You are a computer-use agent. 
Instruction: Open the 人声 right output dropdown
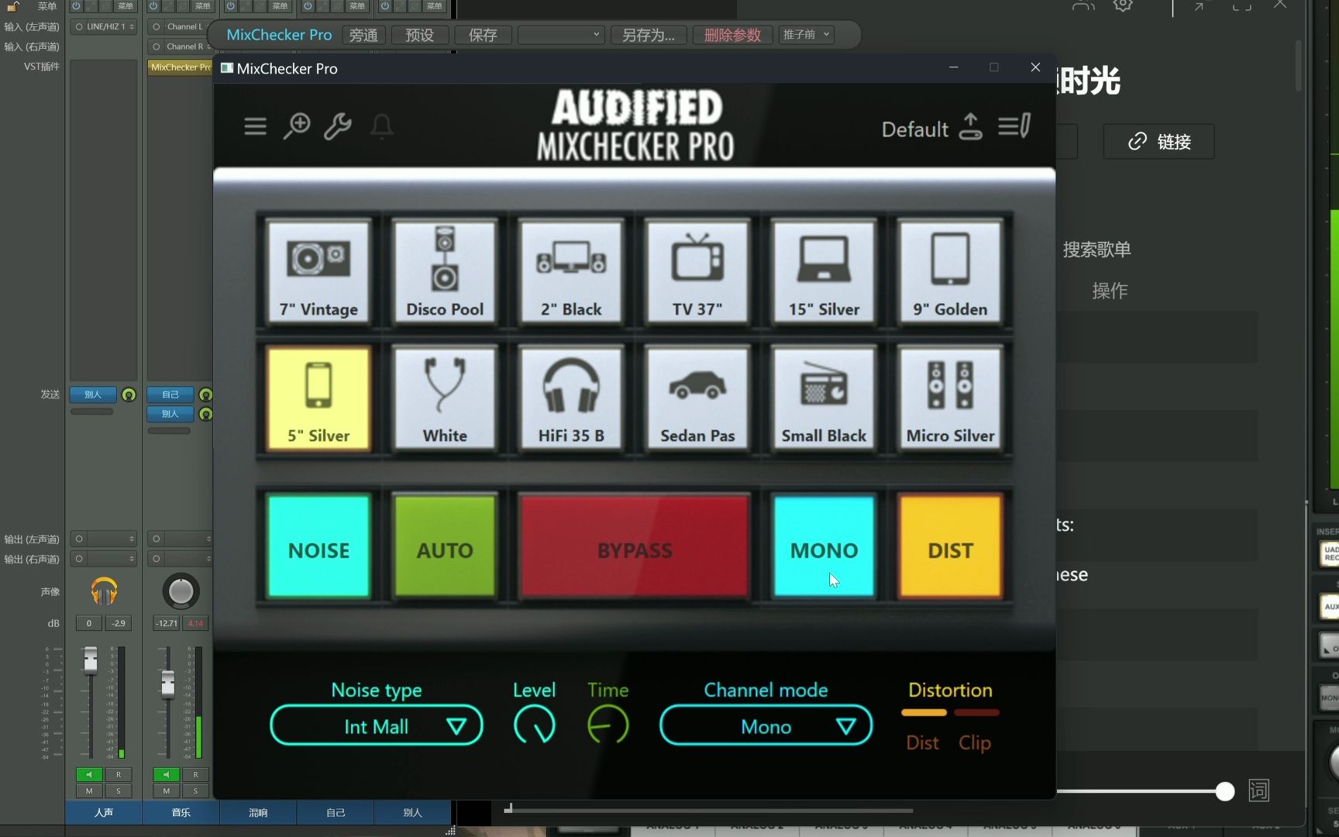pos(104,559)
